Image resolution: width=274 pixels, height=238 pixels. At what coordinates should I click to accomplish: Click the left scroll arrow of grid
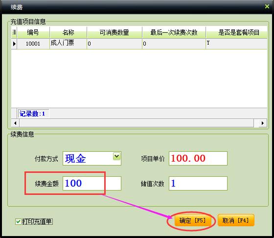coord(15,123)
